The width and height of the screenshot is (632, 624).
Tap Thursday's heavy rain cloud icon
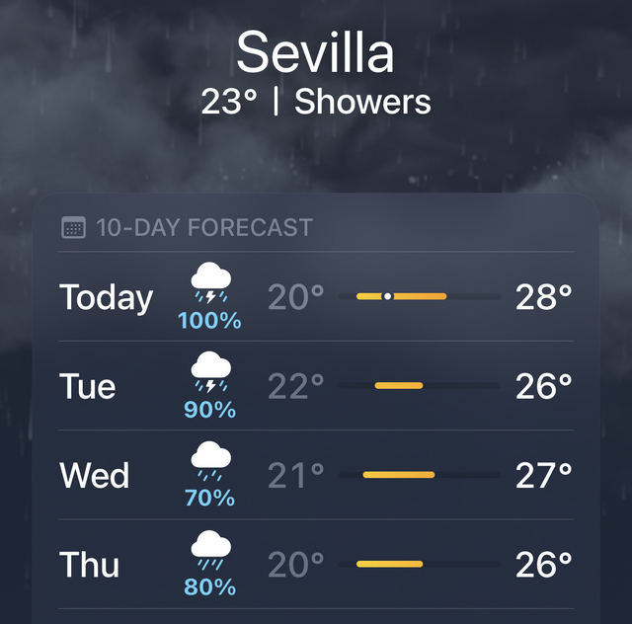coord(210,549)
